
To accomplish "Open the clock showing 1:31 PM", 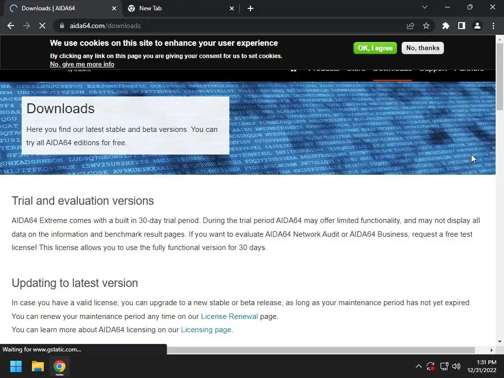I will coord(481,366).
